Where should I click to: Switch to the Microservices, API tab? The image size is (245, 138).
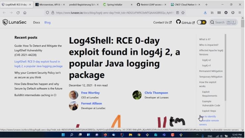(50, 5)
